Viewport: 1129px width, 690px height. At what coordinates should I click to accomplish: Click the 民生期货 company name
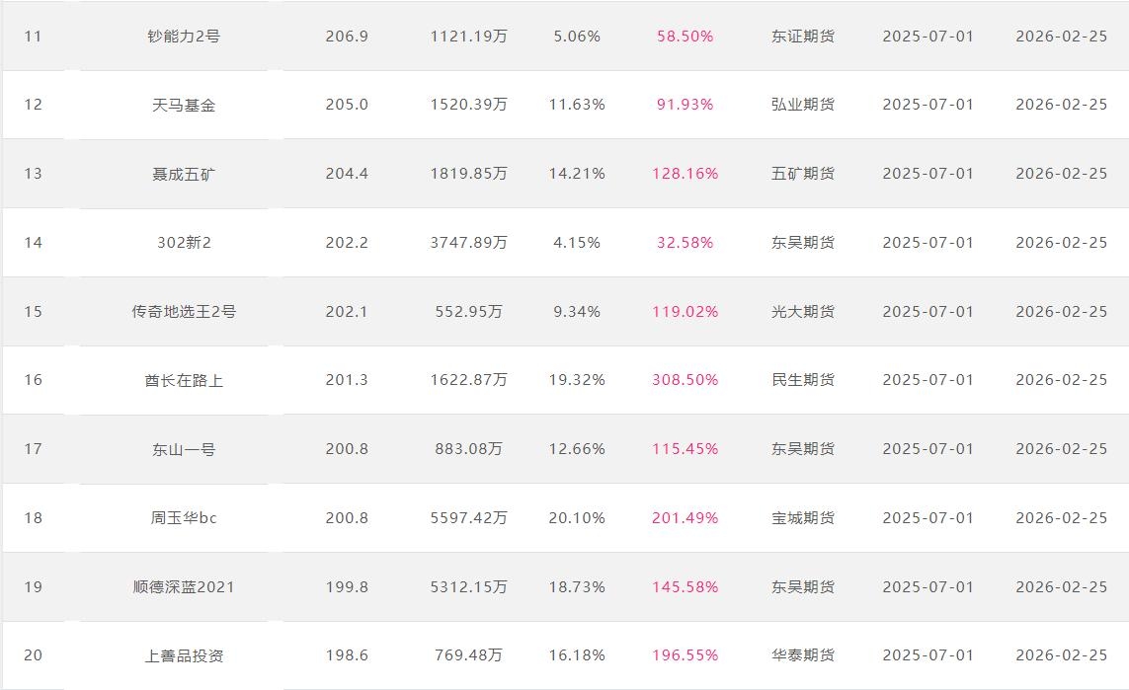coord(803,380)
